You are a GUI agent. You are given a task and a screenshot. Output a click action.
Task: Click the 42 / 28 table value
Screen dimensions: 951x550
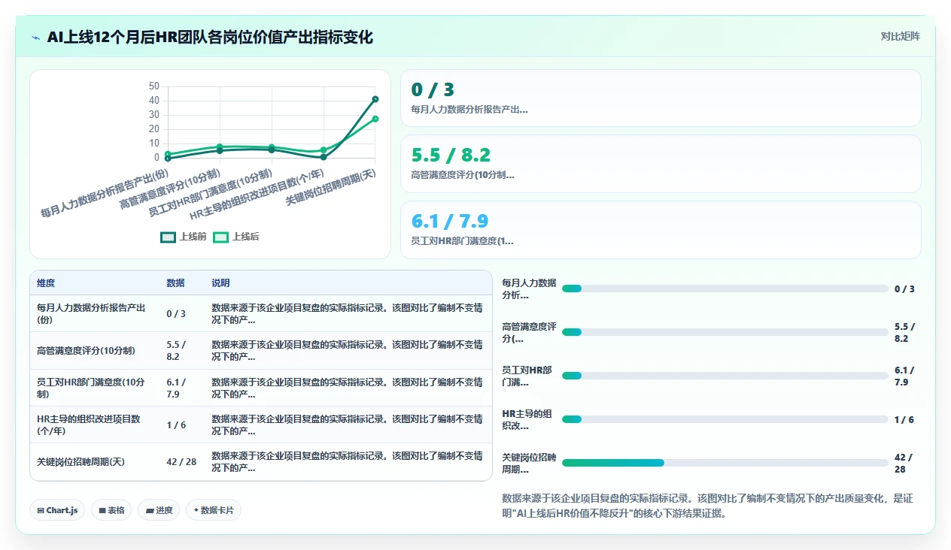click(x=181, y=462)
